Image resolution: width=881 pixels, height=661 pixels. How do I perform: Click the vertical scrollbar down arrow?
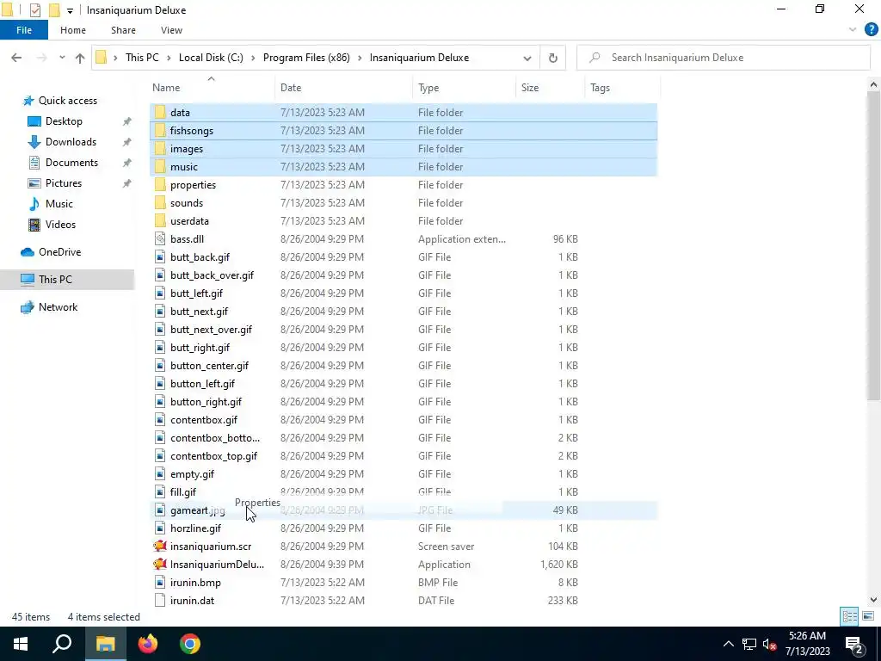pyautogui.click(x=873, y=600)
